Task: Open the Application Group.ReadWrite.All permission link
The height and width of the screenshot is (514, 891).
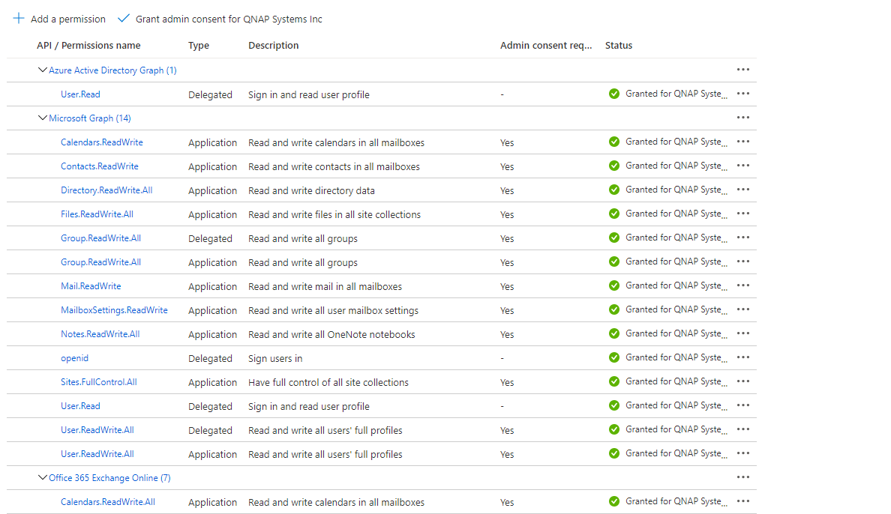Action: 100,261
